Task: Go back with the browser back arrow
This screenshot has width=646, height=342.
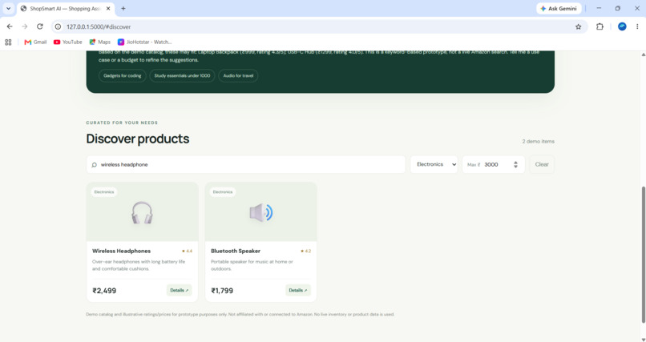Action: pyautogui.click(x=10, y=26)
